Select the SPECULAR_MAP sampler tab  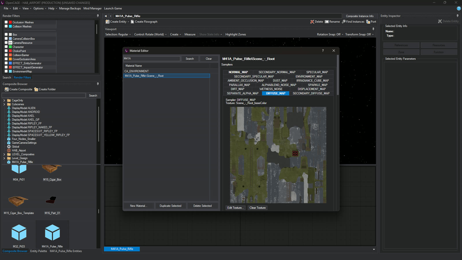(x=317, y=72)
